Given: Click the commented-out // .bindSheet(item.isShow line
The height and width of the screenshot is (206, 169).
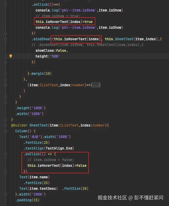Looking at the screenshot, I should click(88, 45).
